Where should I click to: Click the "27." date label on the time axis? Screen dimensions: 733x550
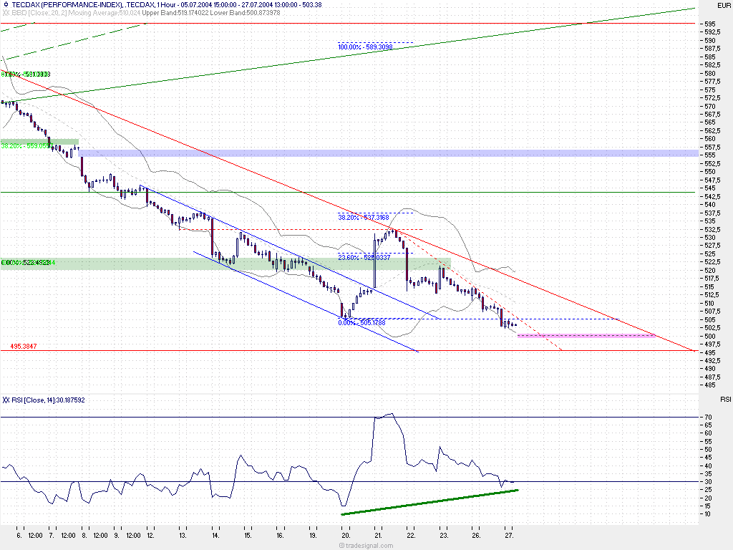click(509, 535)
